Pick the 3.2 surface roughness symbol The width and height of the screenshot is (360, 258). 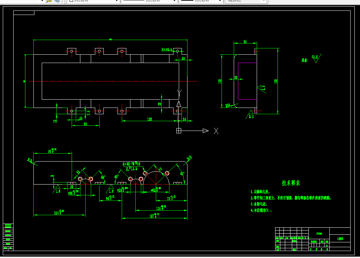250,115
